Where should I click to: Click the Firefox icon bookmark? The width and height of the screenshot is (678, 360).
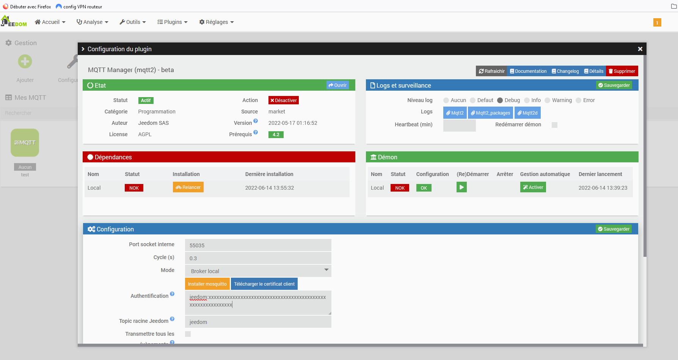click(x=5, y=6)
